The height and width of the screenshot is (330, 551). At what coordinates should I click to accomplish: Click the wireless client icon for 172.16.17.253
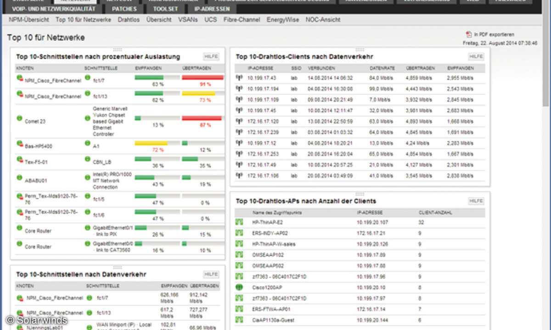point(239,154)
